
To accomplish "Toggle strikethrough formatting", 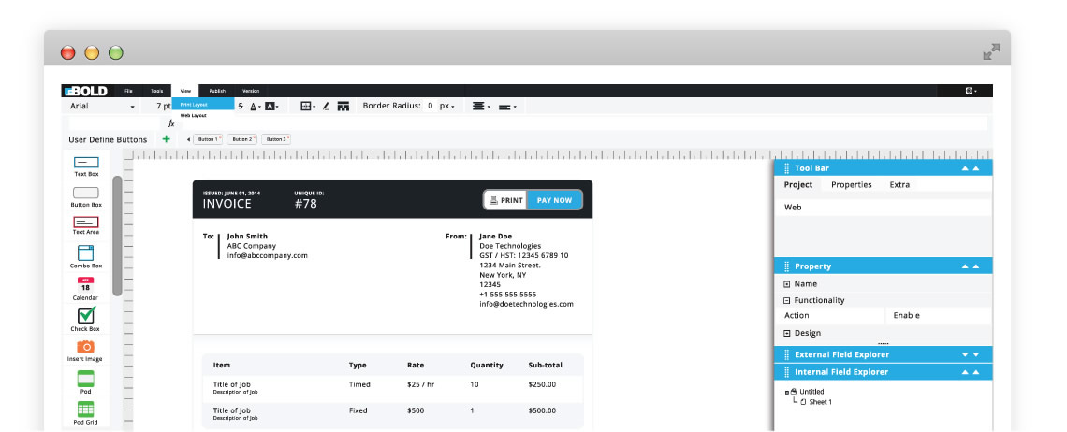I will [x=241, y=106].
